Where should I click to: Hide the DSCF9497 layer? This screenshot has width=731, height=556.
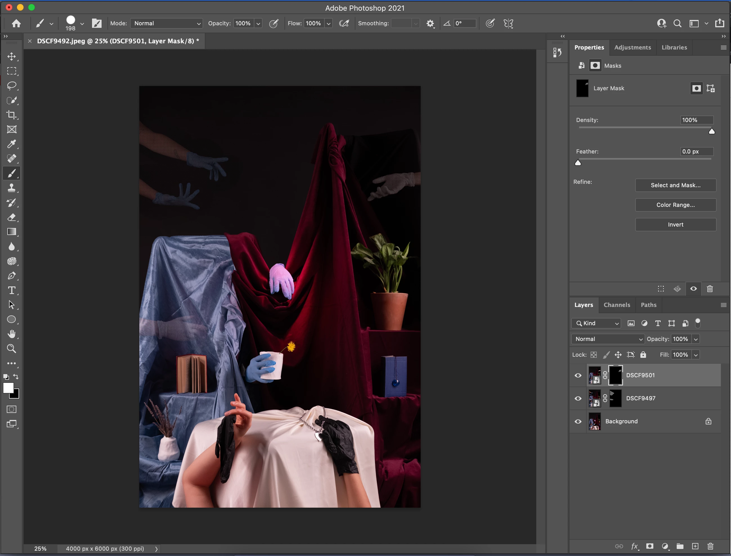(x=578, y=399)
